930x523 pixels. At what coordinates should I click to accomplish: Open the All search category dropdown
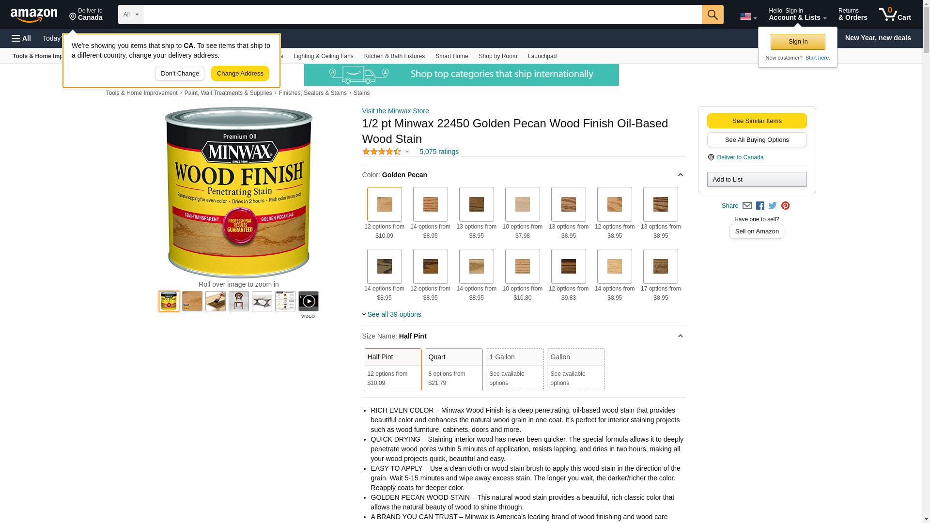pyautogui.click(x=131, y=15)
